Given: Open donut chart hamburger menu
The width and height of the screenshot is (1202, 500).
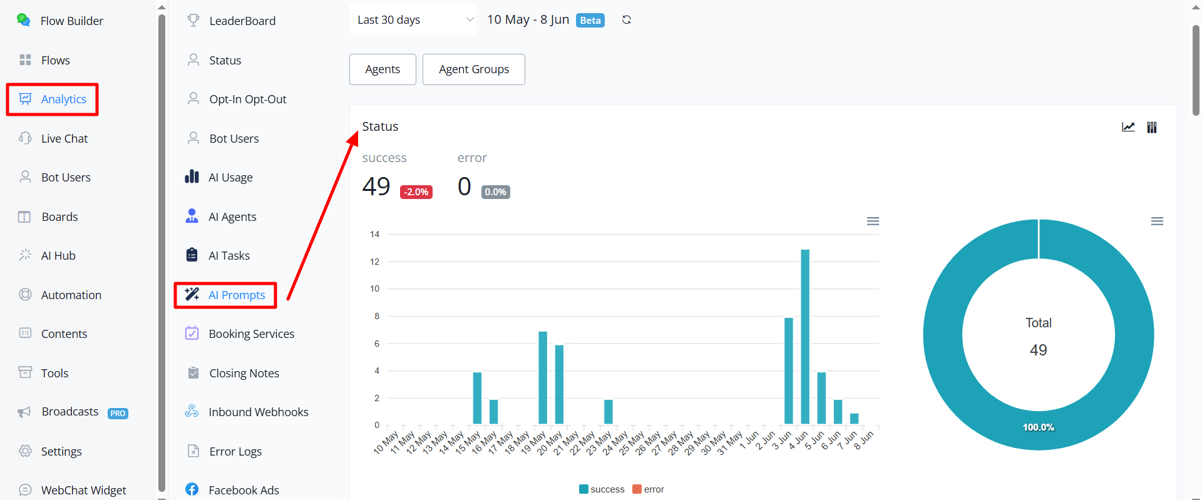Looking at the screenshot, I should 1157,222.
